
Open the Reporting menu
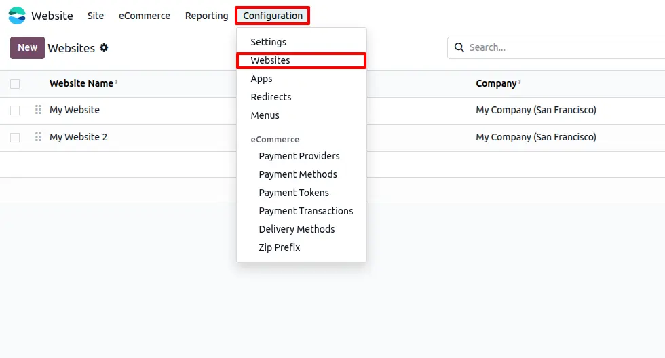206,16
